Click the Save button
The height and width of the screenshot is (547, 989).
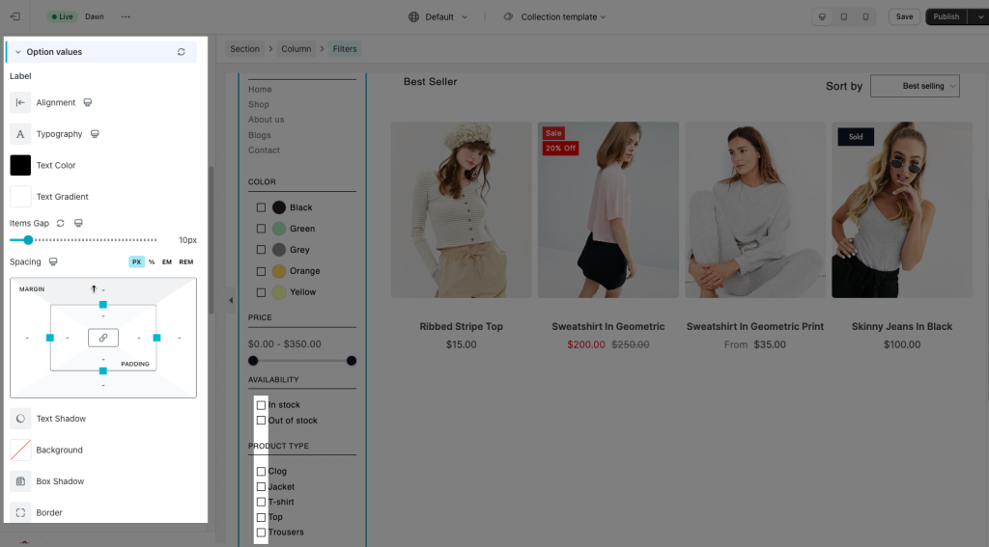[904, 17]
